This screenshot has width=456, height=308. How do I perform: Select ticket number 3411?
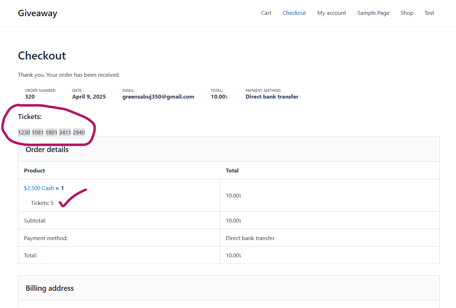(x=65, y=133)
